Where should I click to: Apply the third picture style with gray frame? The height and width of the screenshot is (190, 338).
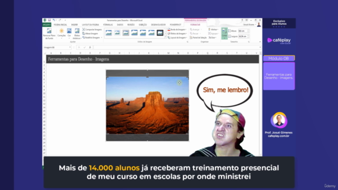(126, 33)
